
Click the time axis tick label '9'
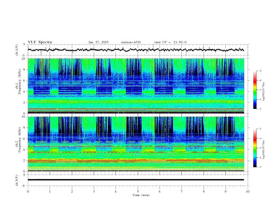(x=225, y=191)
